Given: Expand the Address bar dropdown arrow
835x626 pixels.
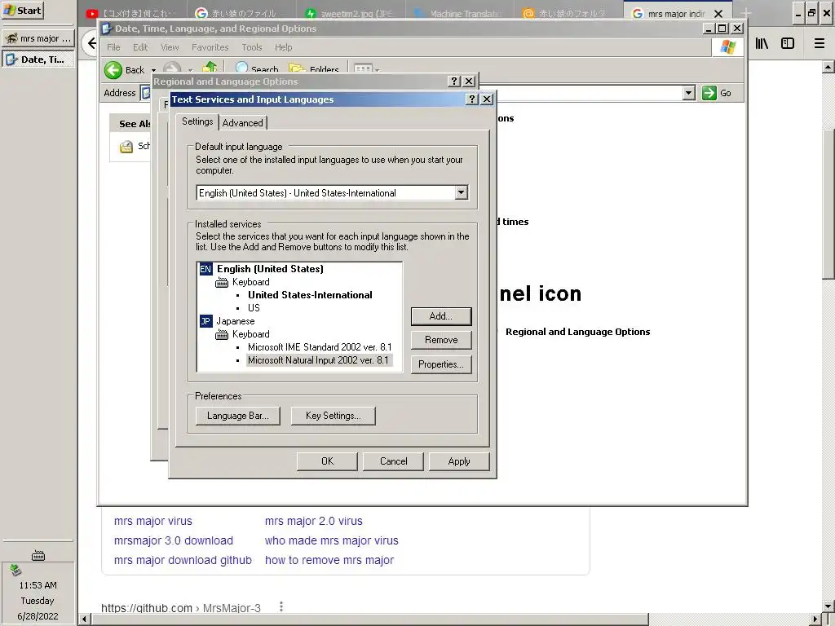Looking at the screenshot, I should point(688,93).
